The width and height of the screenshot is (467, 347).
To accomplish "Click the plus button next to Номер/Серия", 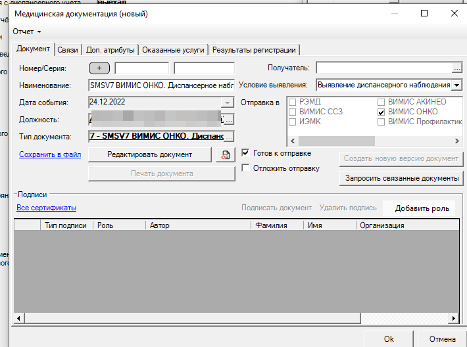I will [99, 68].
